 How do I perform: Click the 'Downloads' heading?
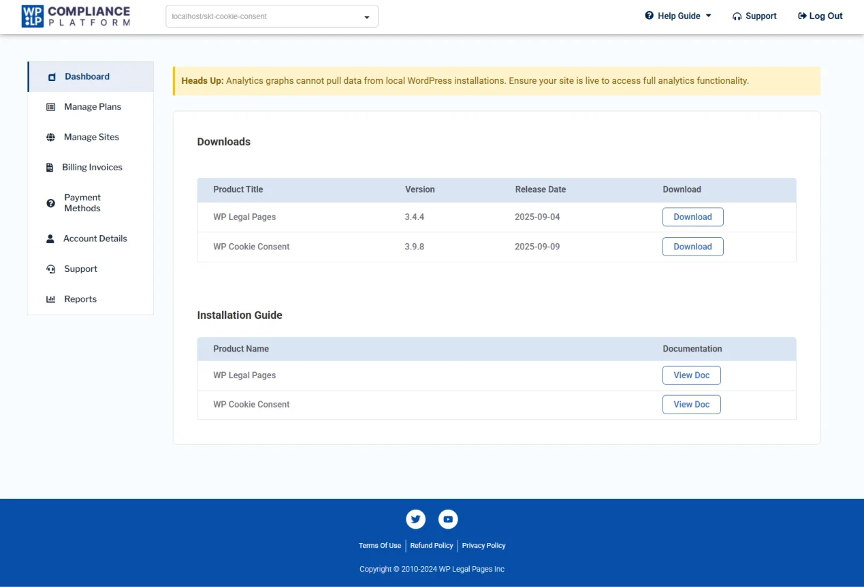(x=224, y=142)
